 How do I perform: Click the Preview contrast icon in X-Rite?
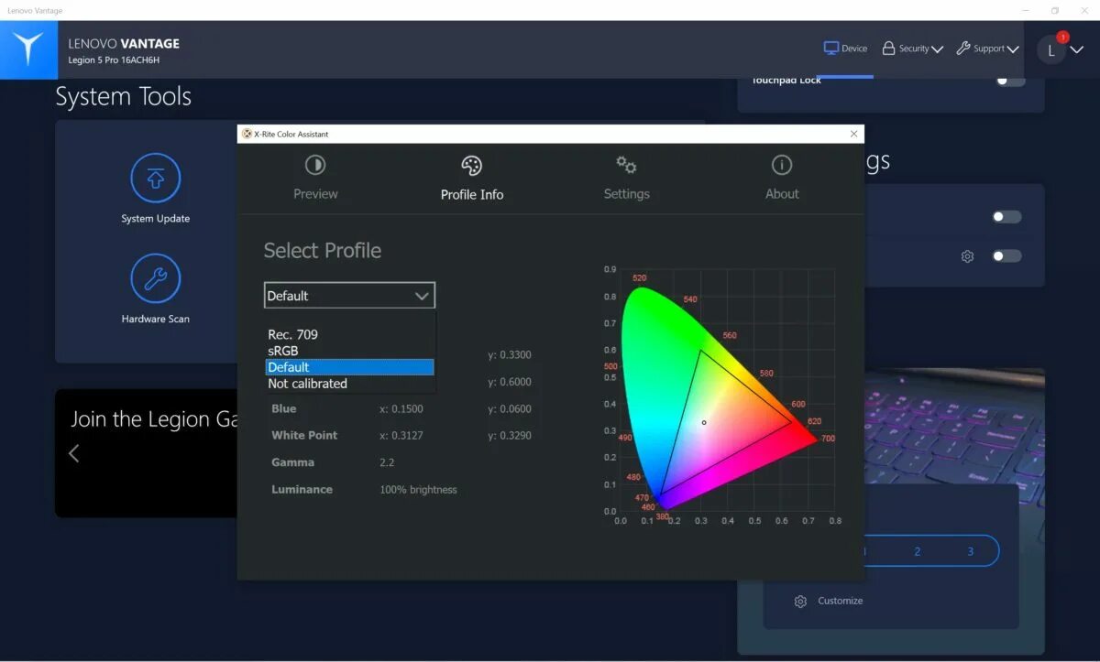pyautogui.click(x=315, y=165)
